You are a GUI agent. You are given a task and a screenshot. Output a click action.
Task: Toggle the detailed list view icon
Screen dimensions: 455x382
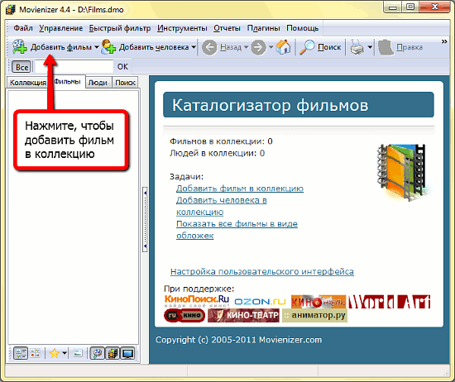point(21,353)
